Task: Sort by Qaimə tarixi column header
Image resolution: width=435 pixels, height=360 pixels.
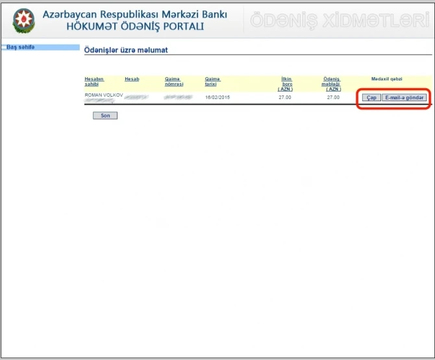Action: [x=212, y=82]
